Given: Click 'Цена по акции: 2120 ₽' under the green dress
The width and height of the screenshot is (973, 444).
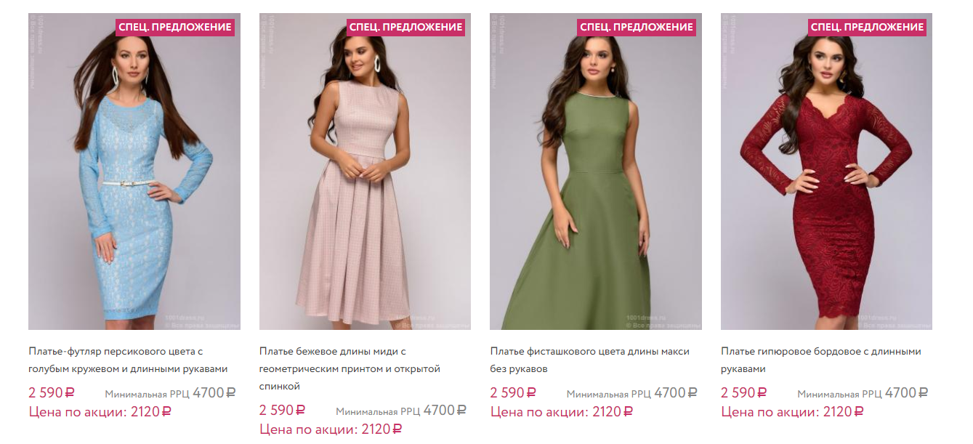Looking at the screenshot, I should click(561, 412).
